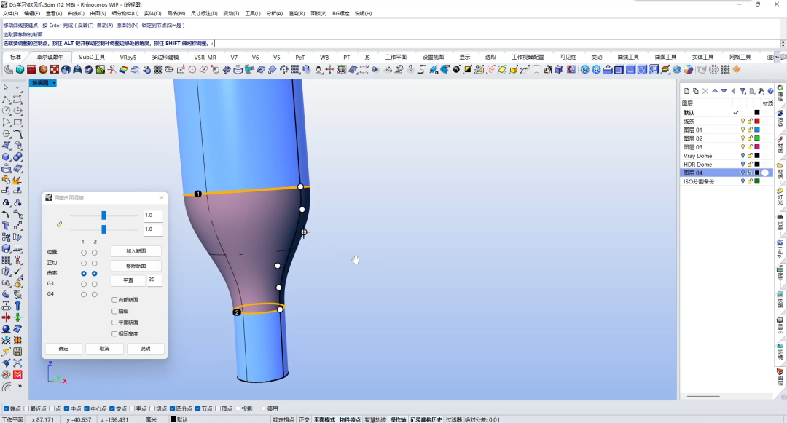Open the 曲面(S) menu
This screenshot has width=787, height=423.
coord(98,14)
